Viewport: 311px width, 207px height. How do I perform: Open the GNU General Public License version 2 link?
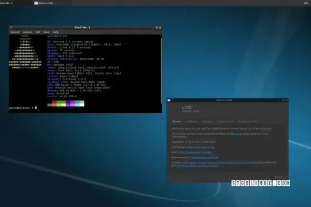coord(195,165)
